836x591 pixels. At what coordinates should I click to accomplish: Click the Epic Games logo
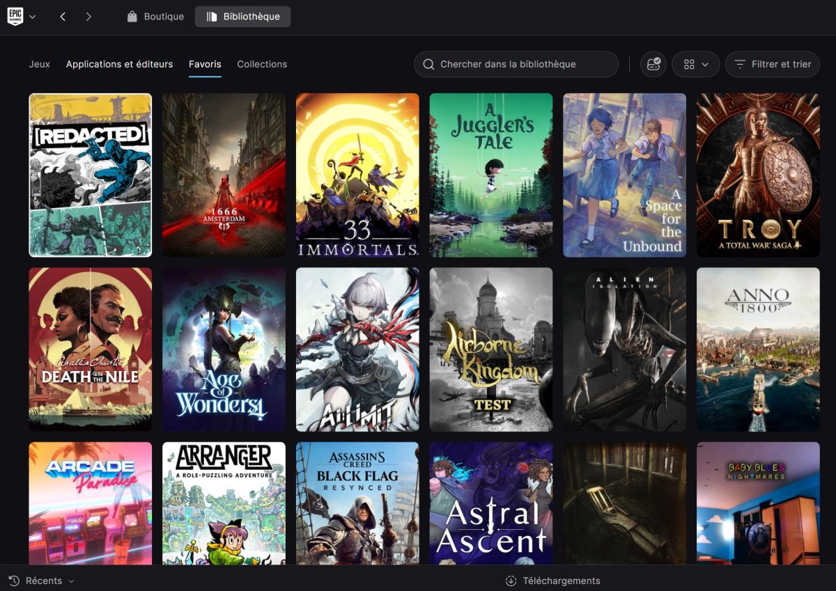(x=15, y=16)
